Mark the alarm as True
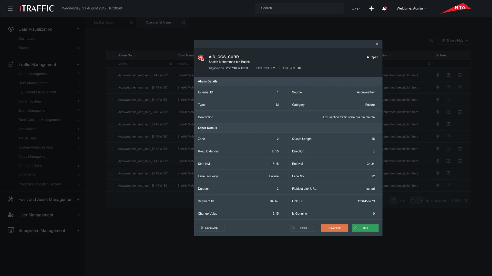This screenshot has width=492, height=276. click(365, 228)
